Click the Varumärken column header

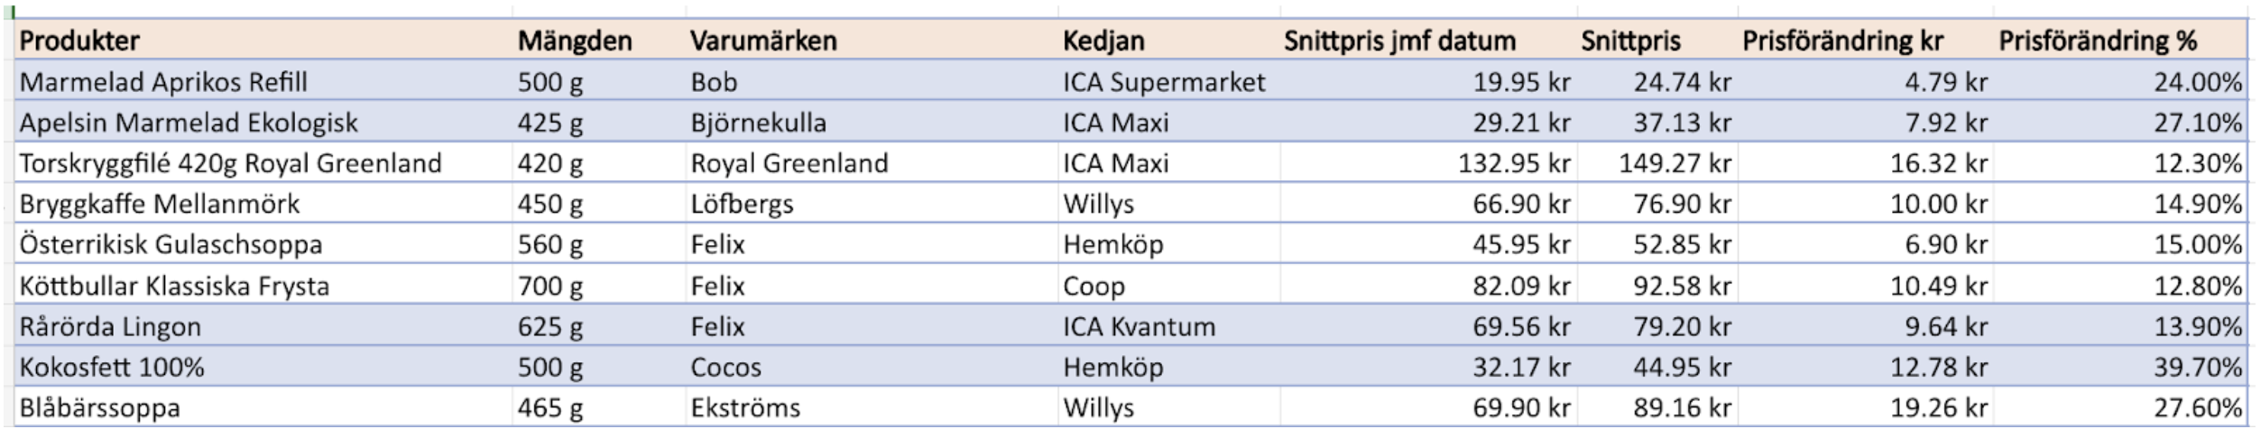tap(763, 41)
